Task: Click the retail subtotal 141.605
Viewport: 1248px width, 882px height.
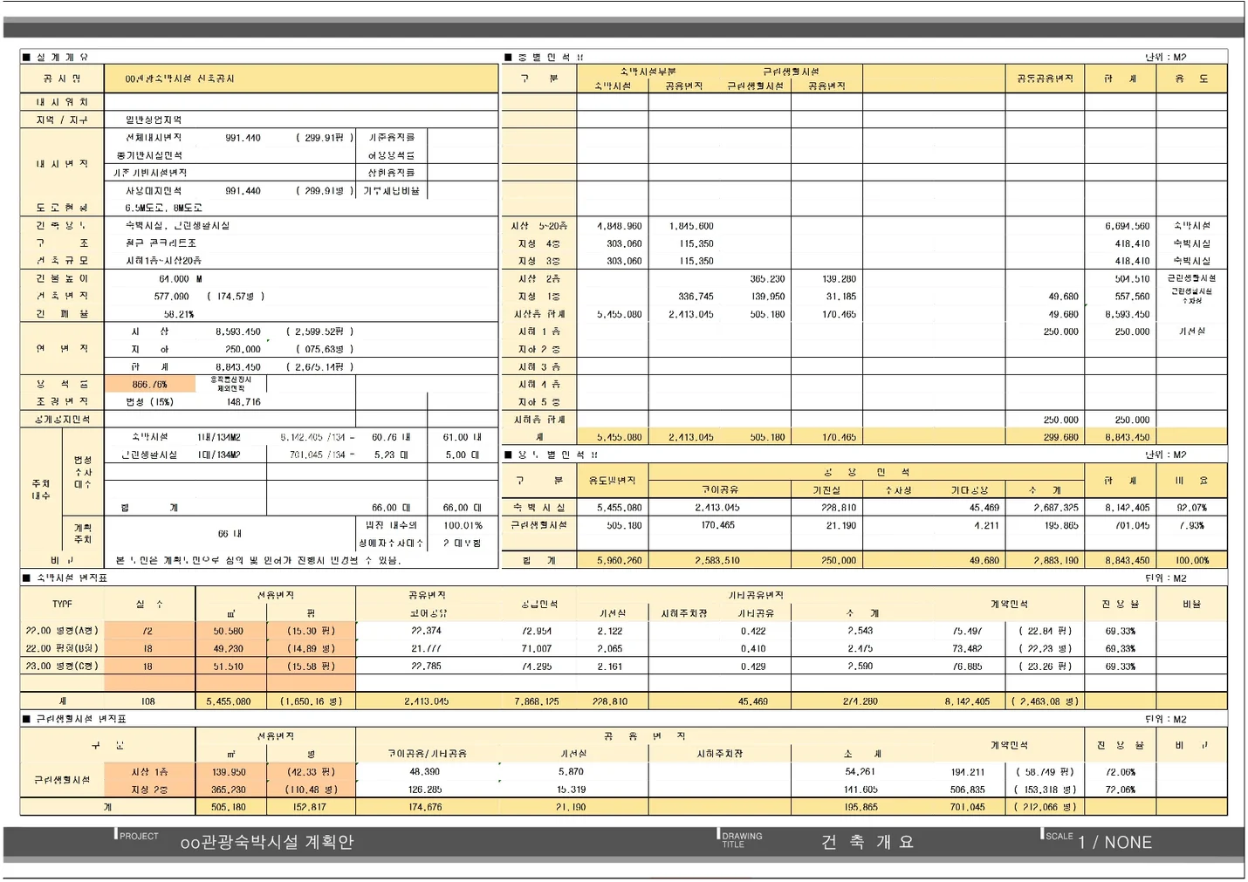Action: click(861, 790)
